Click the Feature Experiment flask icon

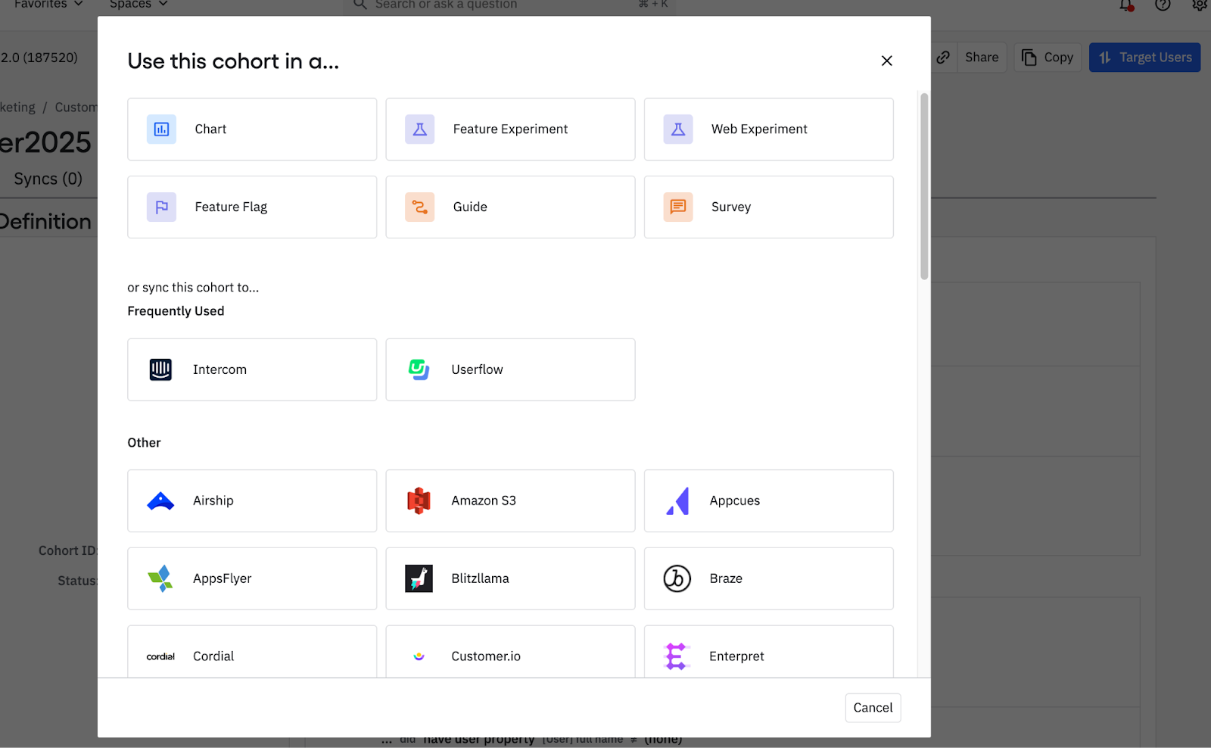pos(419,129)
